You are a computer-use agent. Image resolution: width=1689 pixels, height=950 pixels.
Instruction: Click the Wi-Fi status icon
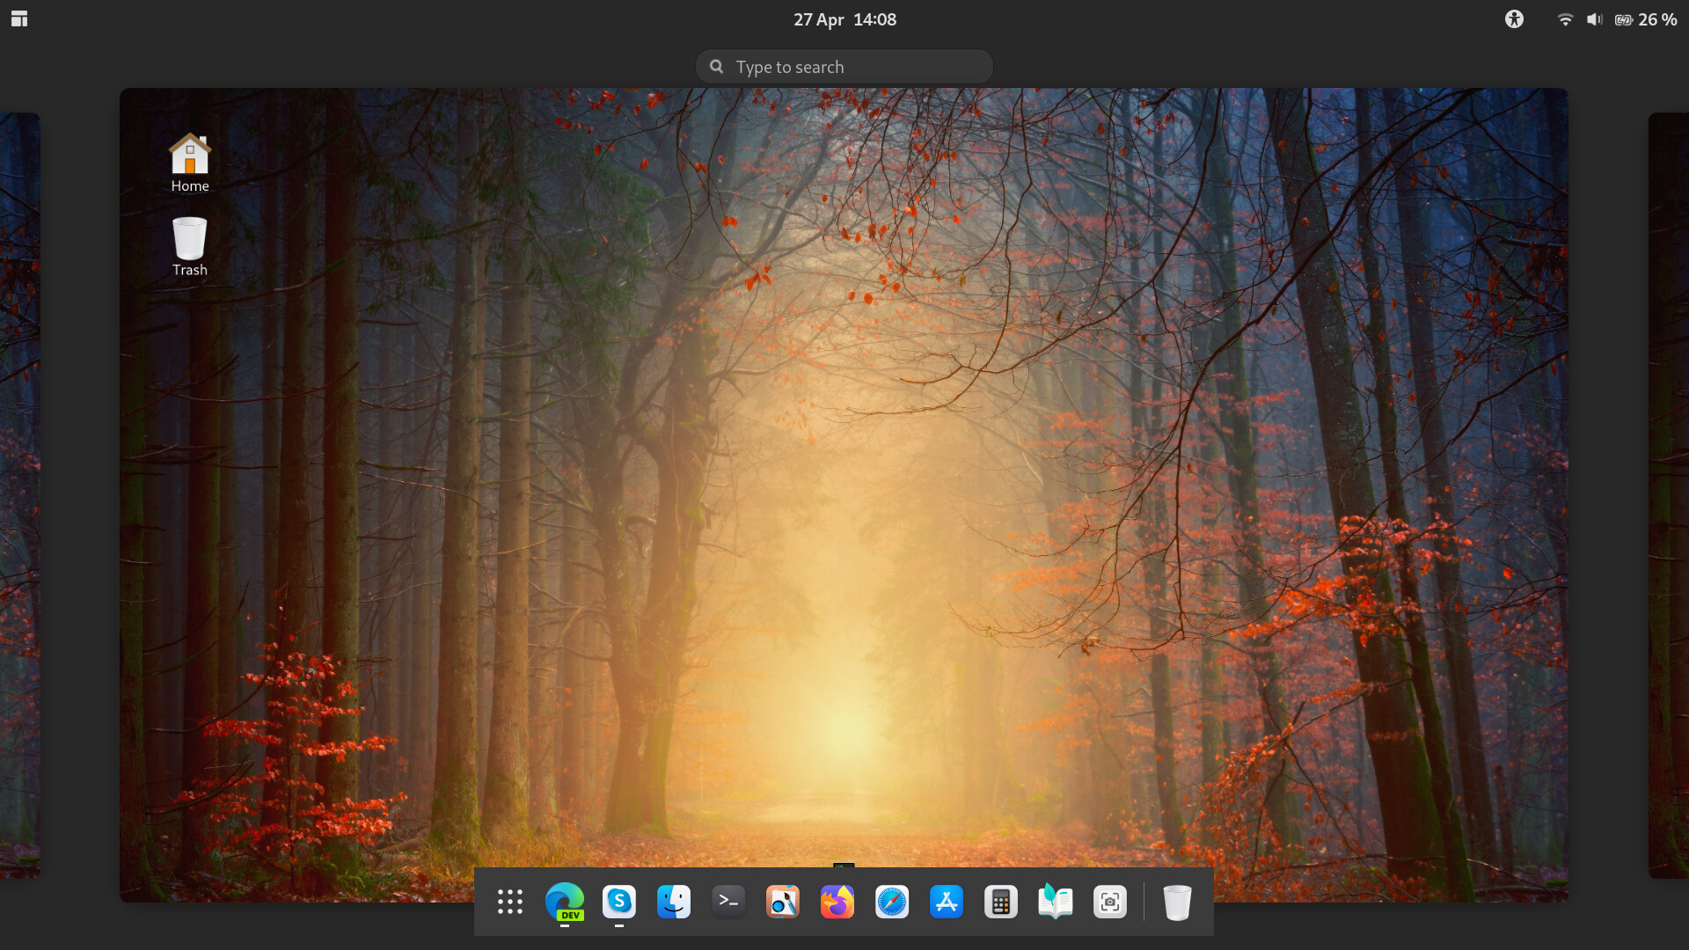tap(1565, 19)
